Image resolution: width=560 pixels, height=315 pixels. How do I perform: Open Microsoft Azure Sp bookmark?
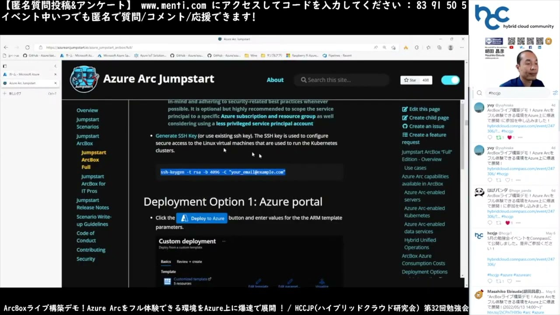[114, 56]
